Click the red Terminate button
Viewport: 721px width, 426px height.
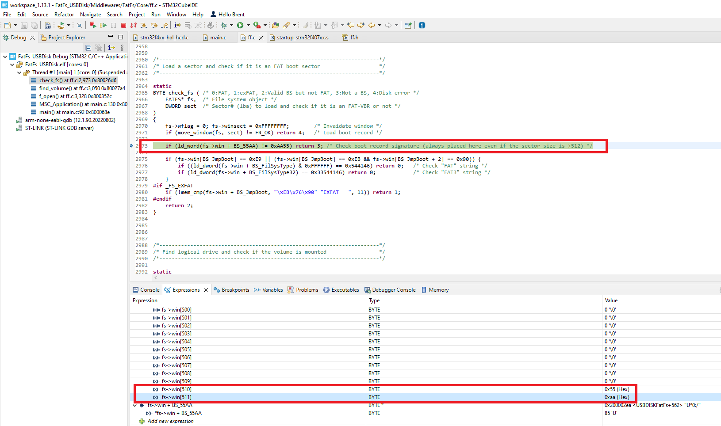(124, 25)
